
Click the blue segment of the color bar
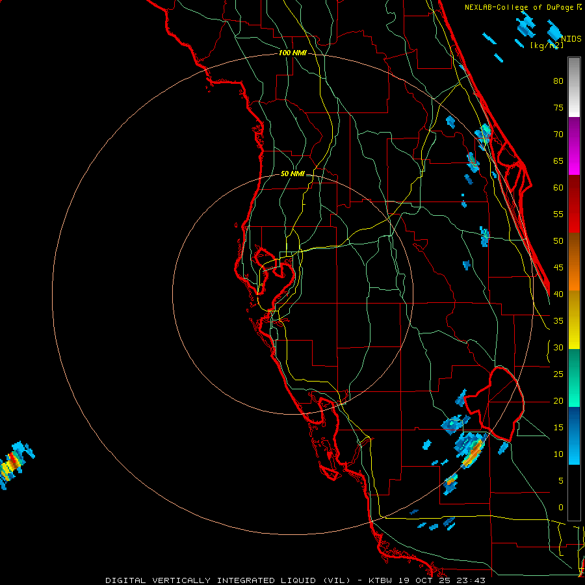click(x=574, y=435)
